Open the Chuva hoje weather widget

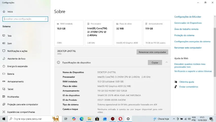(161, 119)
